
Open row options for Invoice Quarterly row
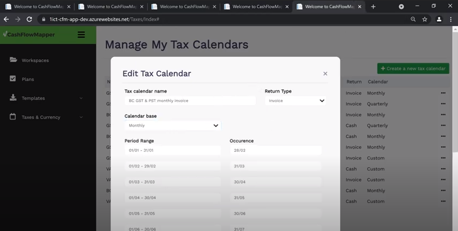[x=443, y=104]
